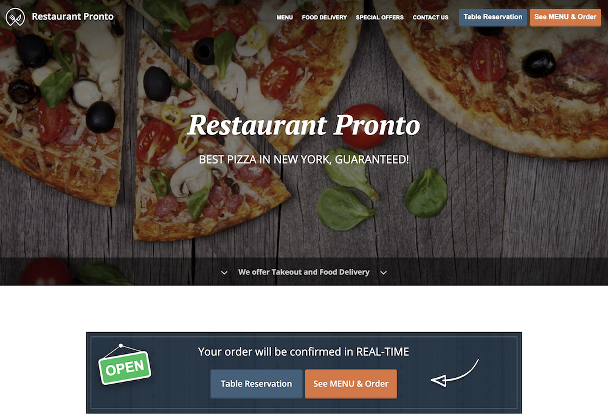The width and height of the screenshot is (608, 416).
Task: Click Your order will be confirmed in REAL-TIME text
Action: 303,352
